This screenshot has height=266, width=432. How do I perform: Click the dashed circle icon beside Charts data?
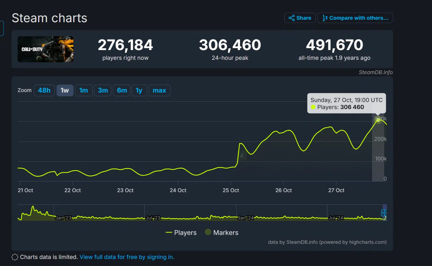click(15, 257)
